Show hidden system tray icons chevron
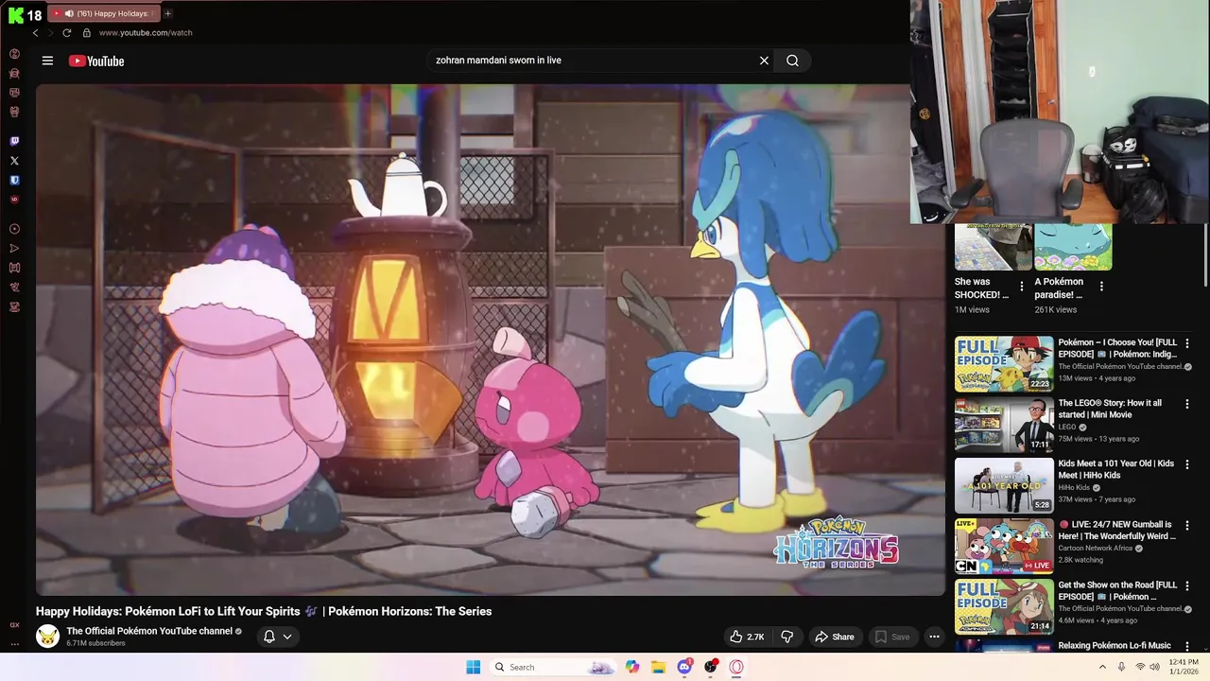The height and width of the screenshot is (681, 1210). [x=1102, y=667]
